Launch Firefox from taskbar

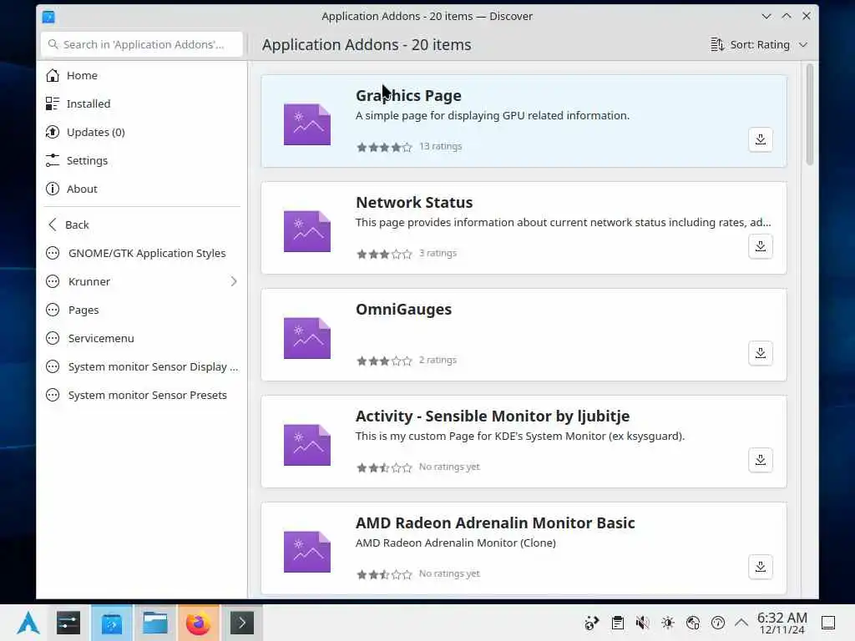[x=198, y=623]
